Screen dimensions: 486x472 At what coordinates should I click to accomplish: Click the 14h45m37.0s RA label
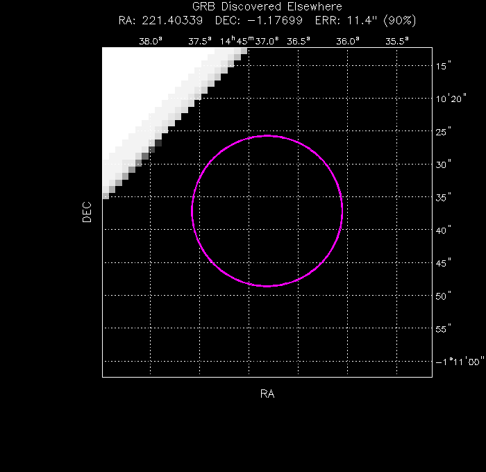[x=249, y=41]
